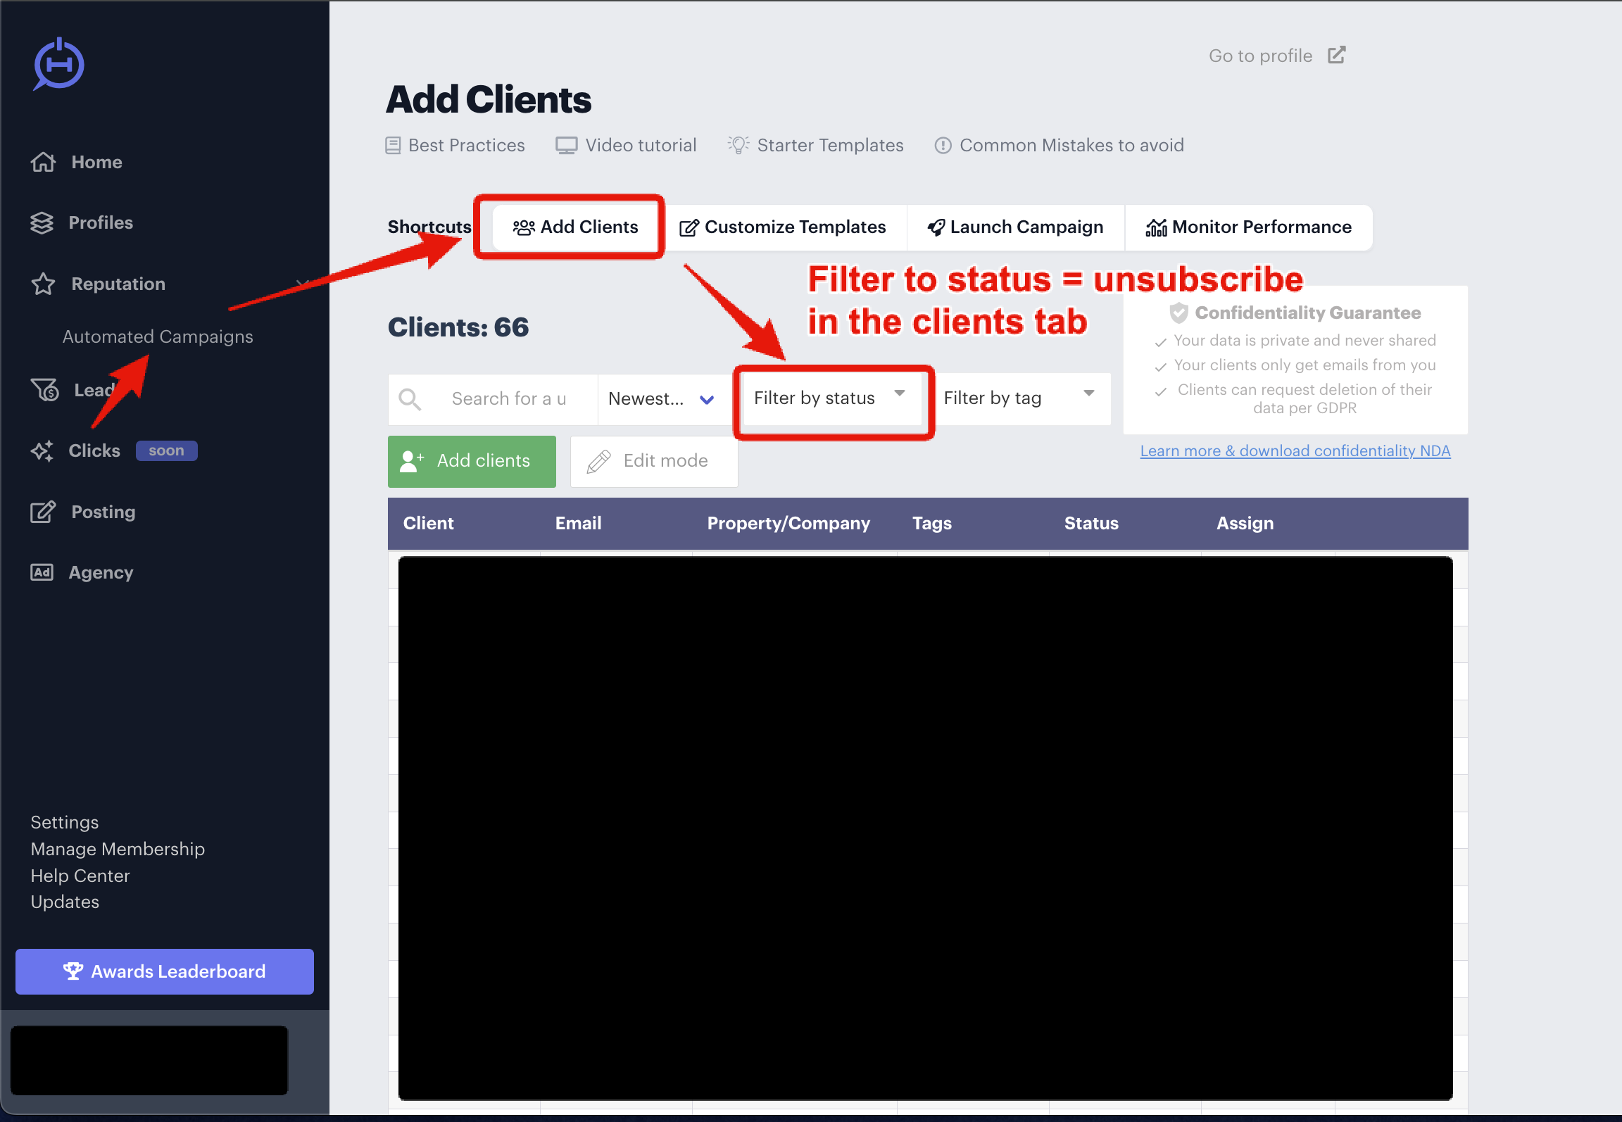Select the Monitor Performance tab
Viewport: 1622px width, 1122px height.
[1248, 227]
